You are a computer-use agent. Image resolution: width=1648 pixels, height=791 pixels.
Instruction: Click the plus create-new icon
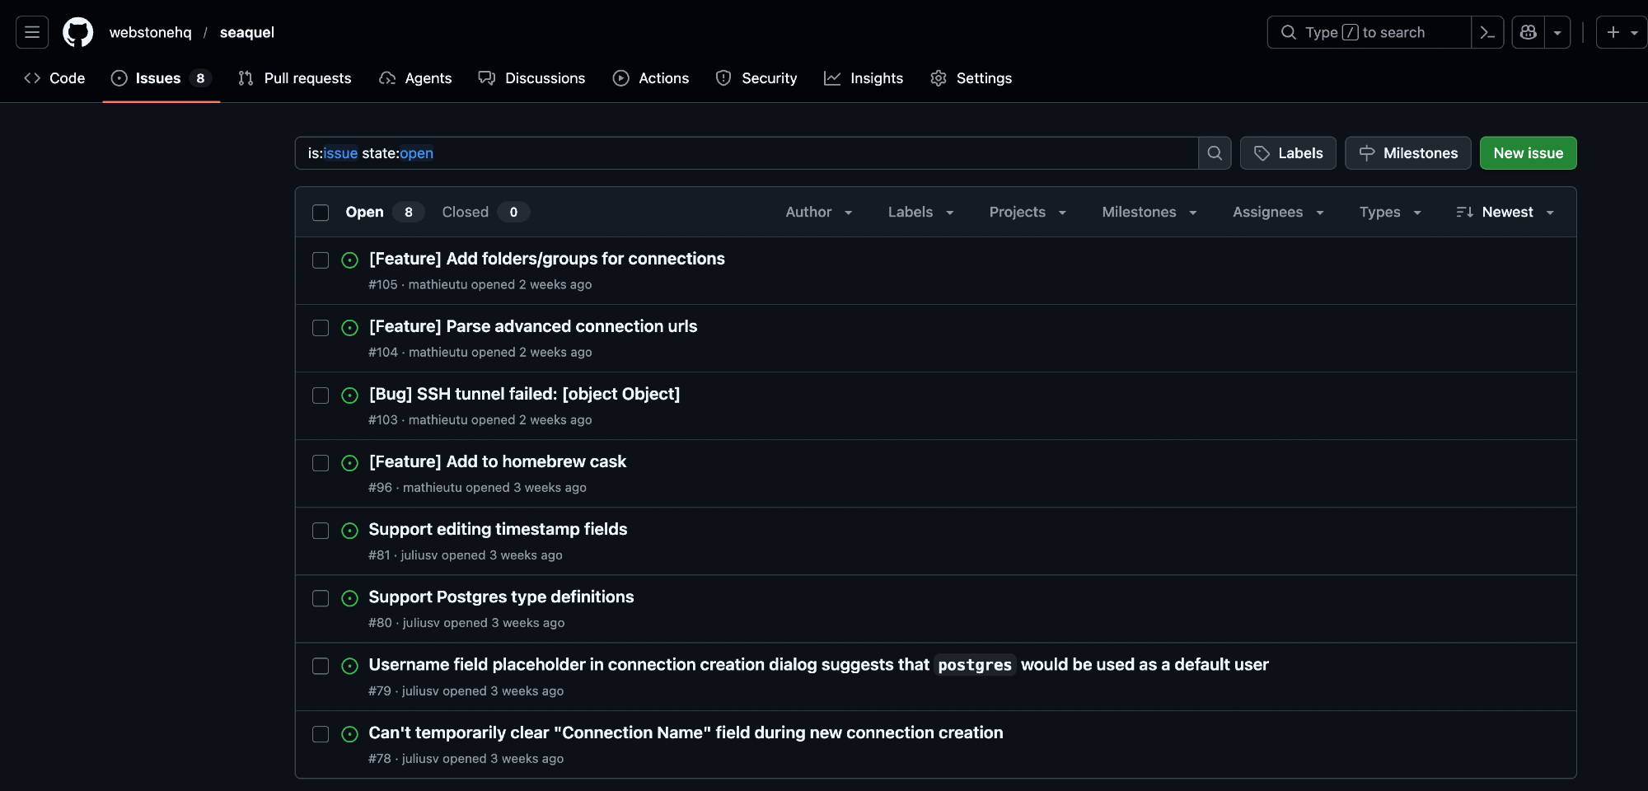(1613, 32)
